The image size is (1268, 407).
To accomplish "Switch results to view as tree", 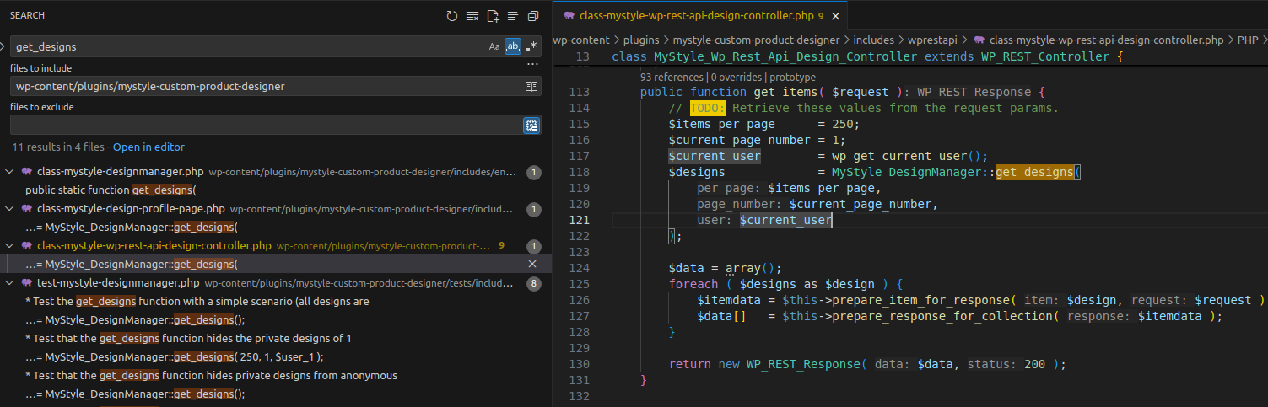I will [x=513, y=16].
